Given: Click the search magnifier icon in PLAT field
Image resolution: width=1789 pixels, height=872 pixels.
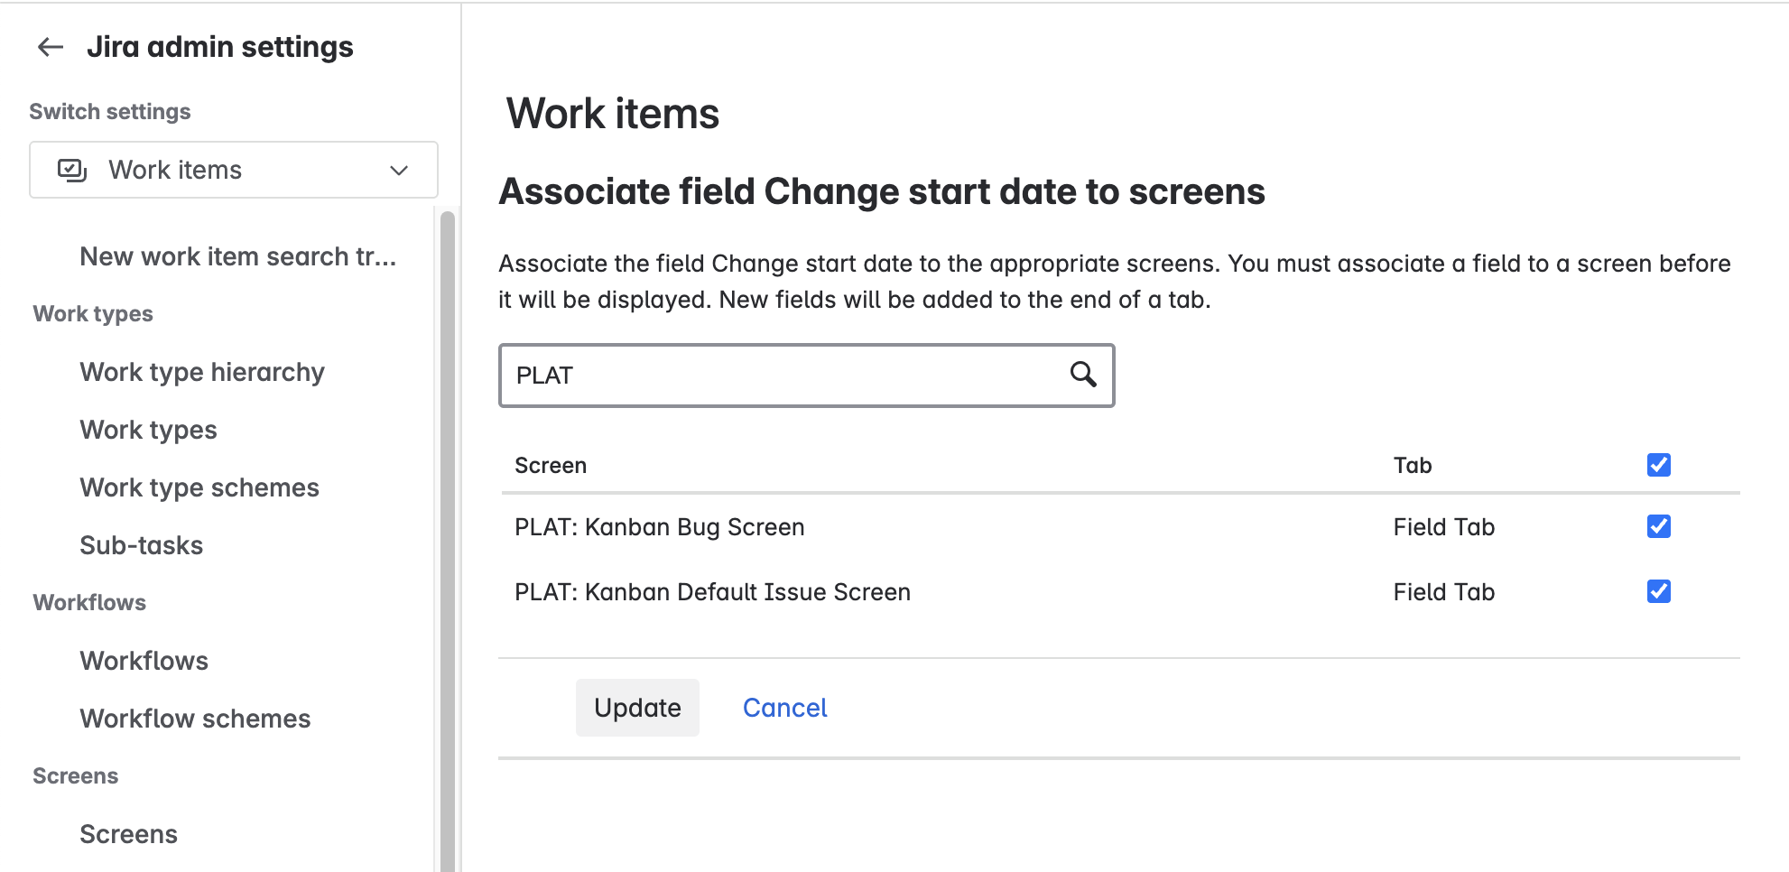Looking at the screenshot, I should click(x=1082, y=374).
